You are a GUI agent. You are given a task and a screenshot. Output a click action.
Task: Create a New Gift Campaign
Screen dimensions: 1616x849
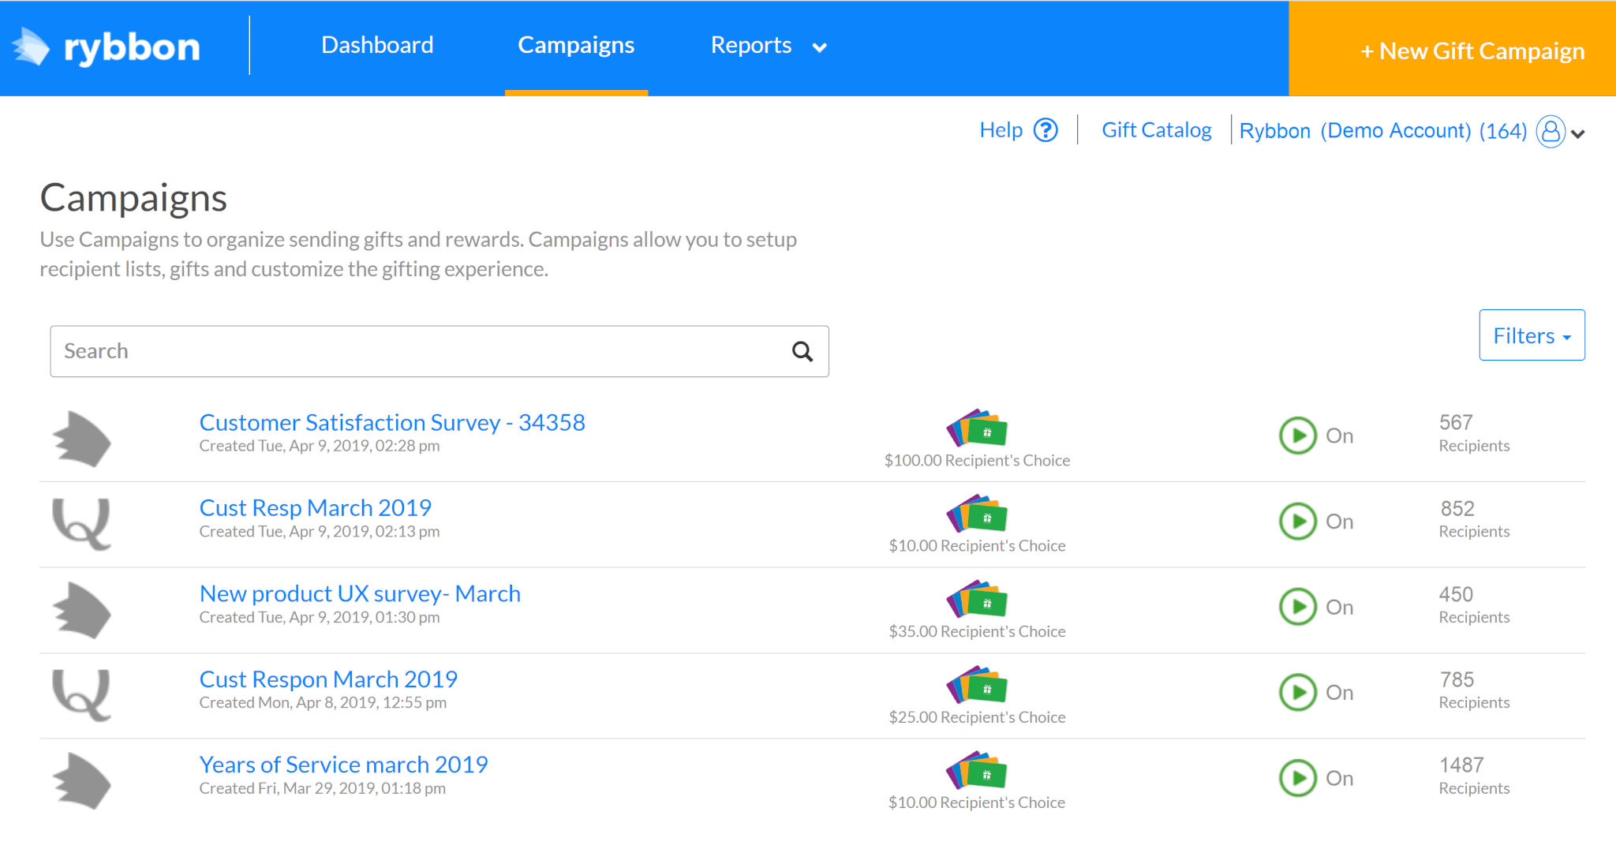pos(1452,49)
